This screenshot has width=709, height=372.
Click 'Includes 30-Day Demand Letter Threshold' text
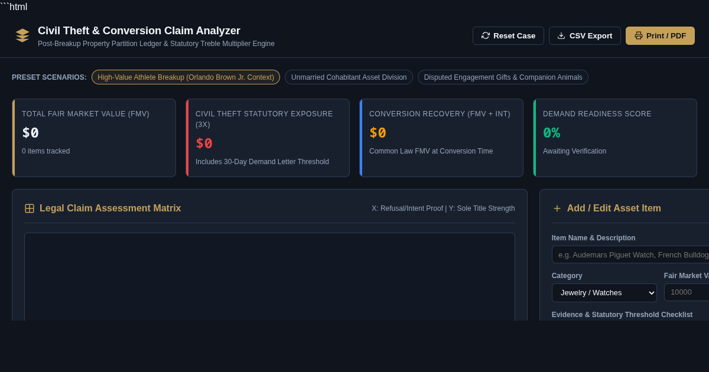tap(262, 162)
